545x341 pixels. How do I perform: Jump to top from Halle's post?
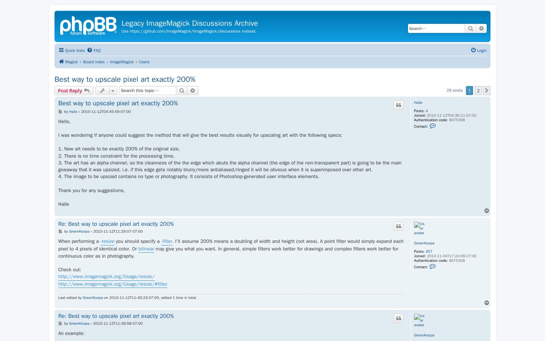click(x=487, y=211)
